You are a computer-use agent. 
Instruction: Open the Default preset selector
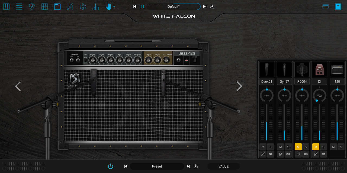click(173, 6)
